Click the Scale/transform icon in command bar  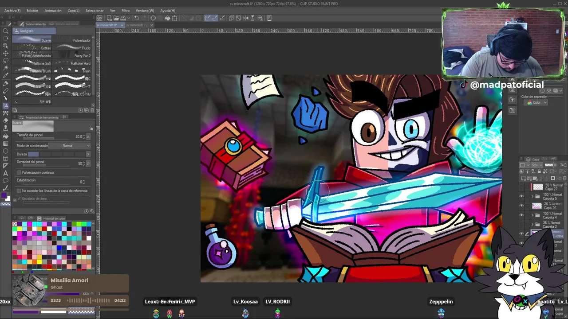(175, 18)
